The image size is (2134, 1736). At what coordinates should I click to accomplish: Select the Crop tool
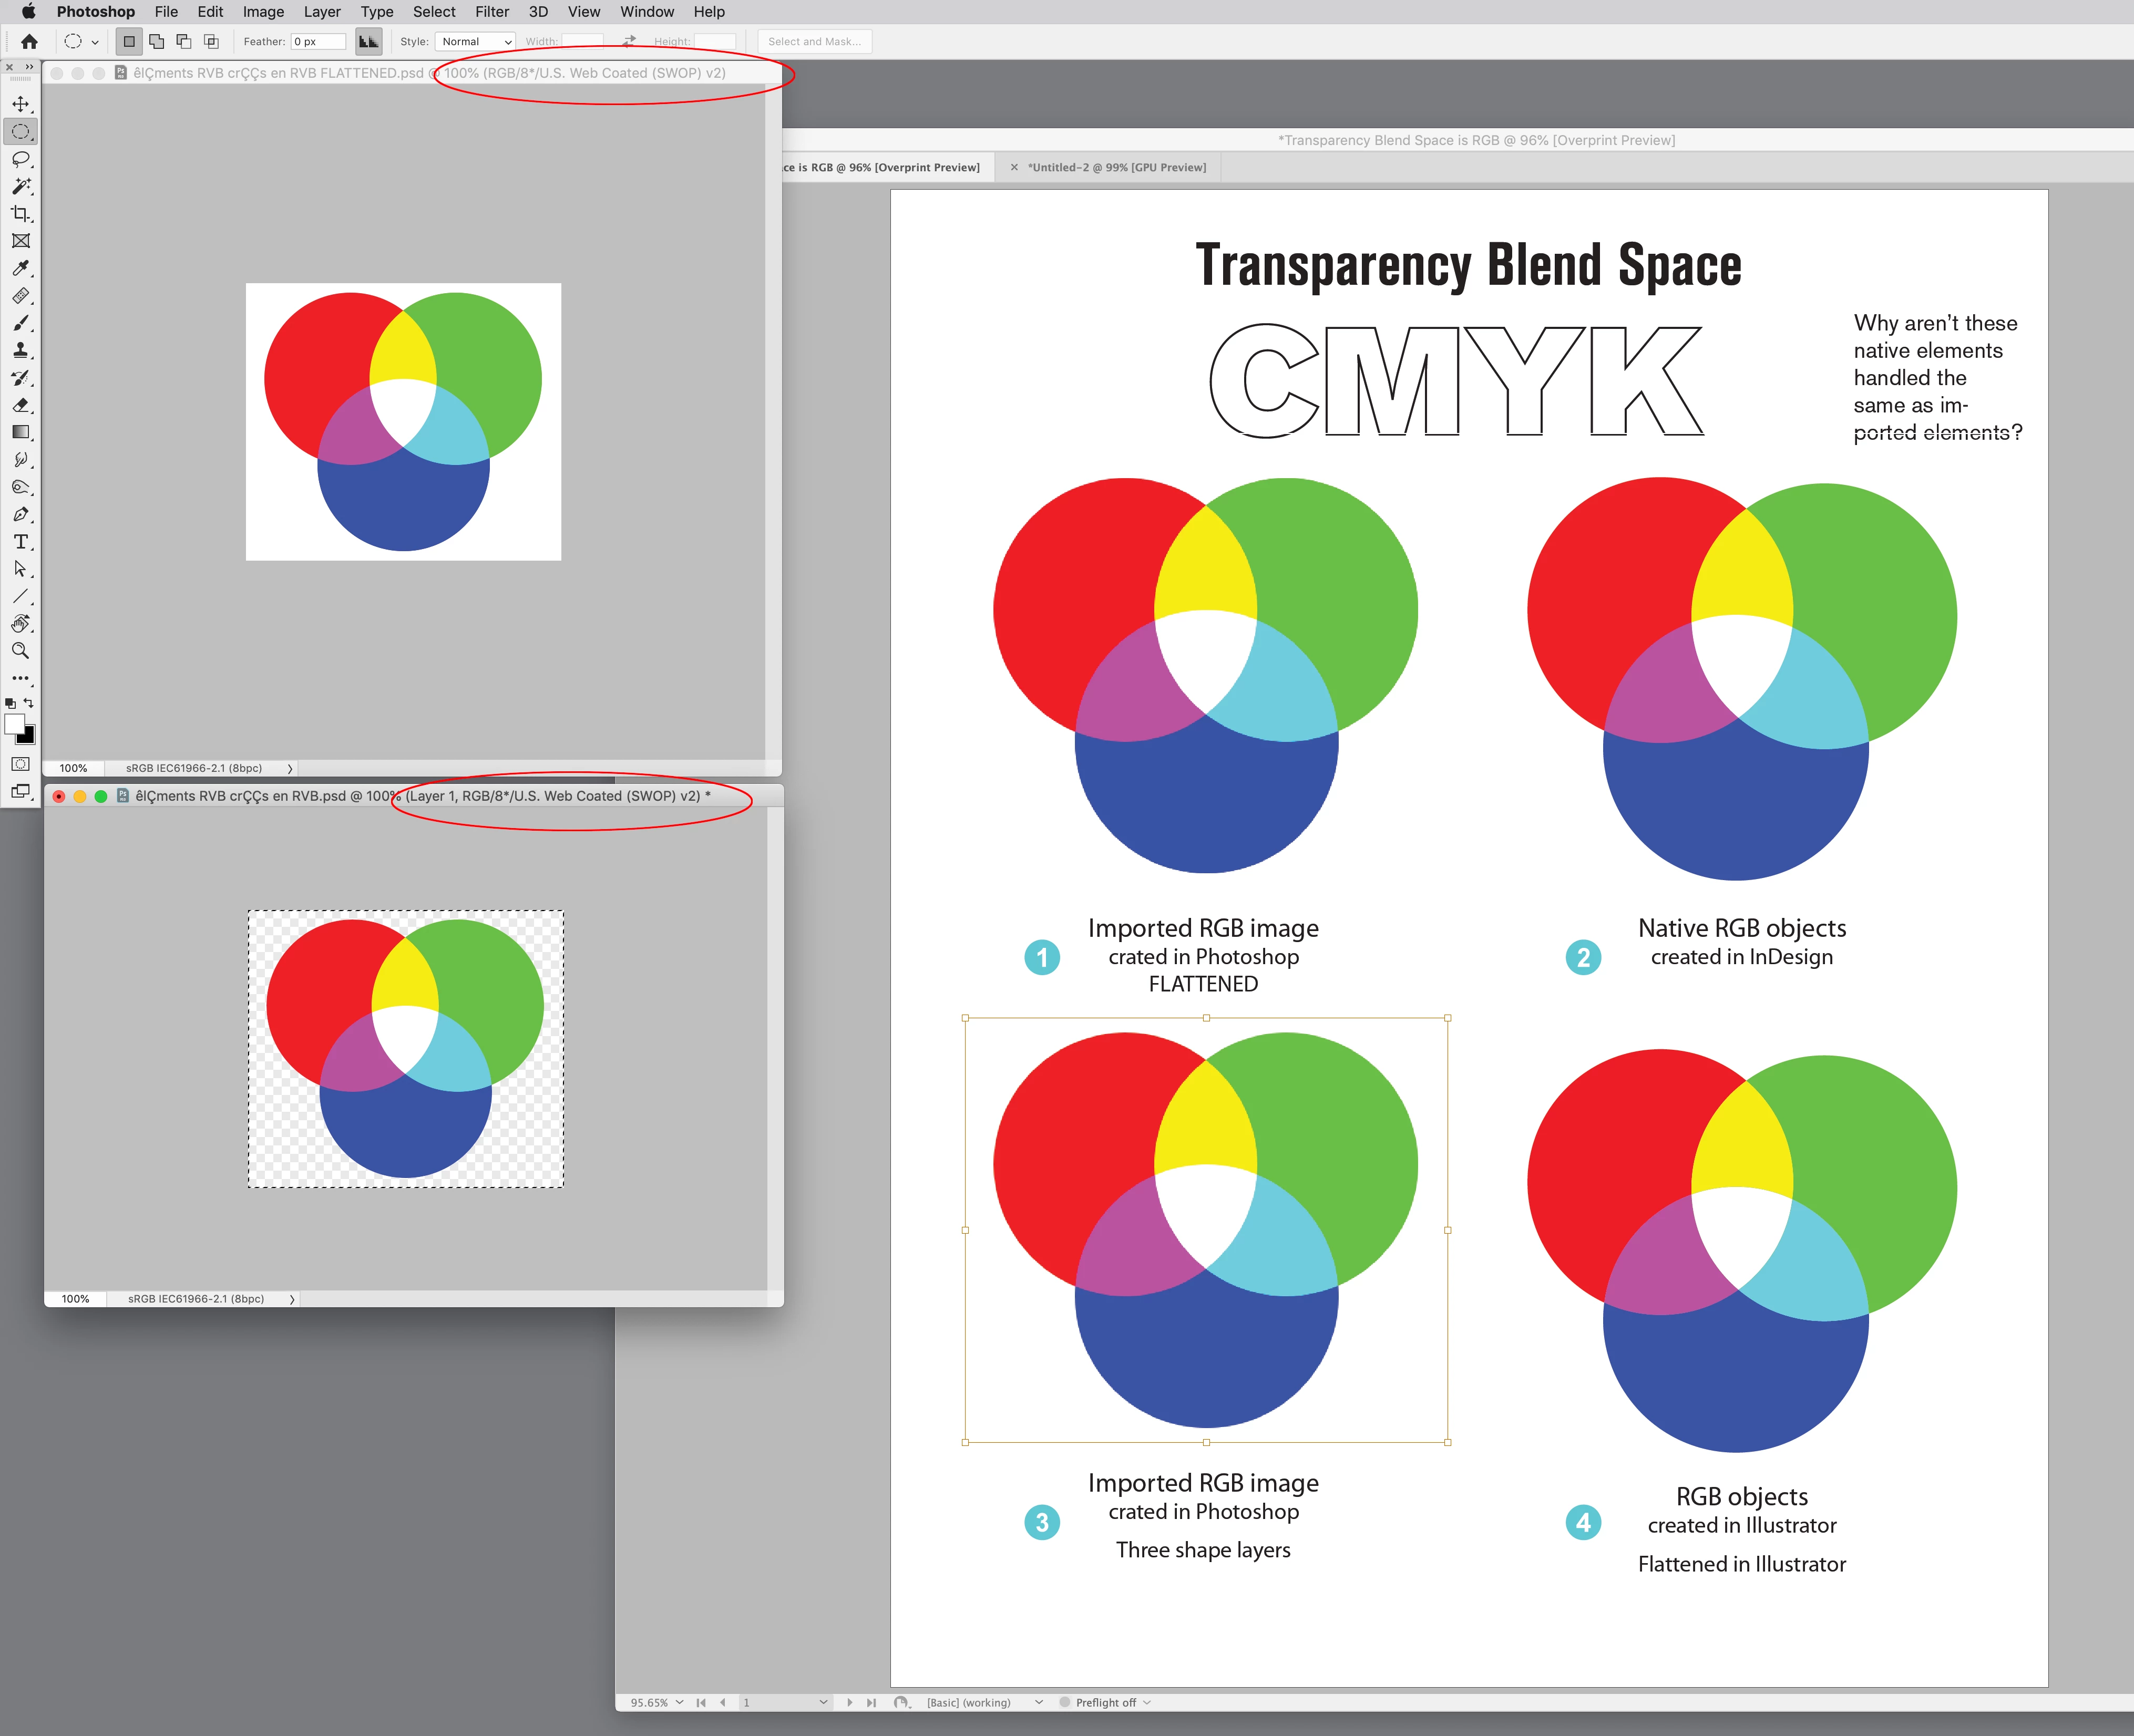(20, 214)
